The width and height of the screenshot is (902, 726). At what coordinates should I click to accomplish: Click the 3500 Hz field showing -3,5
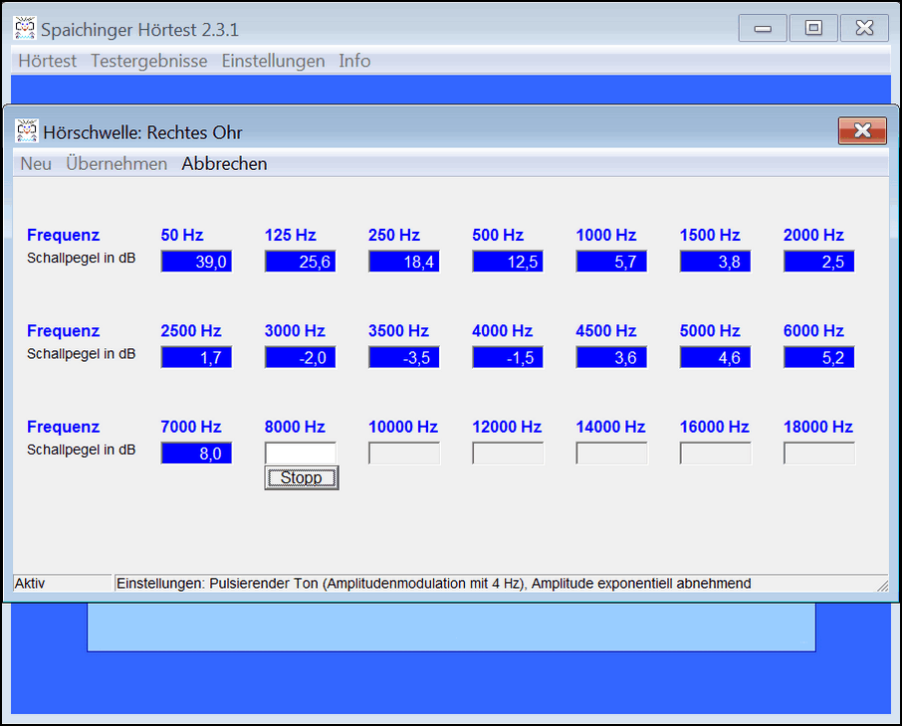pyautogui.click(x=404, y=357)
